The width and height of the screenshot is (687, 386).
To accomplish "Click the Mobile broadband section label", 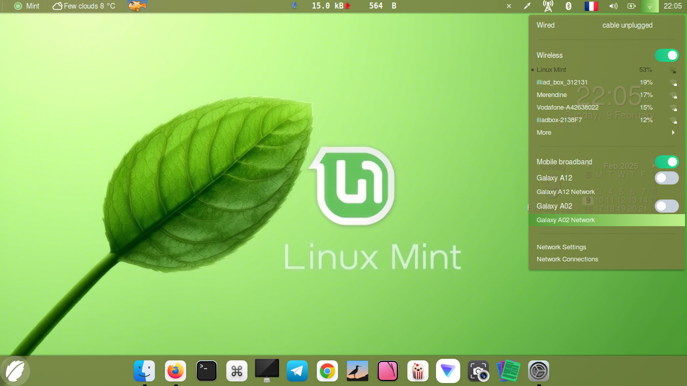I will tap(564, 162).
